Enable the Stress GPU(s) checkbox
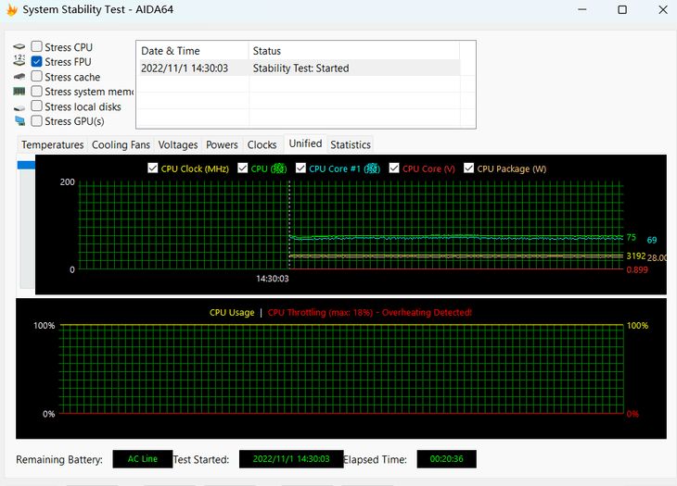Screen dimensions: 677x486 [x=37, y=121]
